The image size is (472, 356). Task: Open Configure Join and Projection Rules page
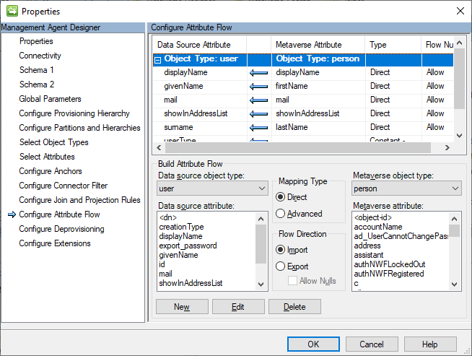tap(79, 200)
